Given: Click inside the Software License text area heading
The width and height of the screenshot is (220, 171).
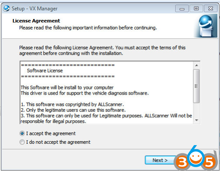Looking at the screenshot, I should tap(45, 71).
